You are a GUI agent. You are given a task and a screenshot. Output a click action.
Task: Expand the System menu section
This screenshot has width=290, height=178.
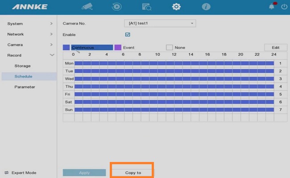[x=29, y=24]
